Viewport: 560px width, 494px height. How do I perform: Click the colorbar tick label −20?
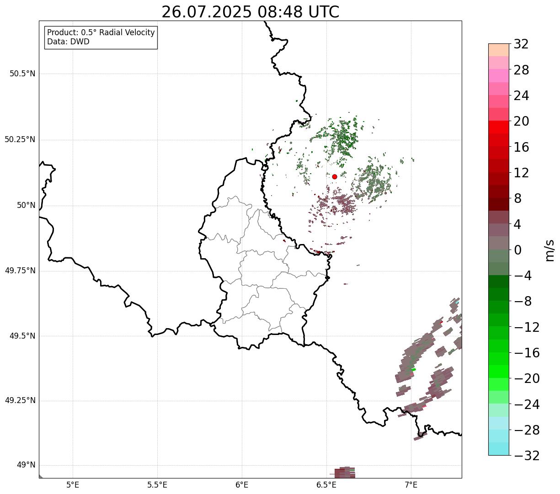click(x=527, y=379)
